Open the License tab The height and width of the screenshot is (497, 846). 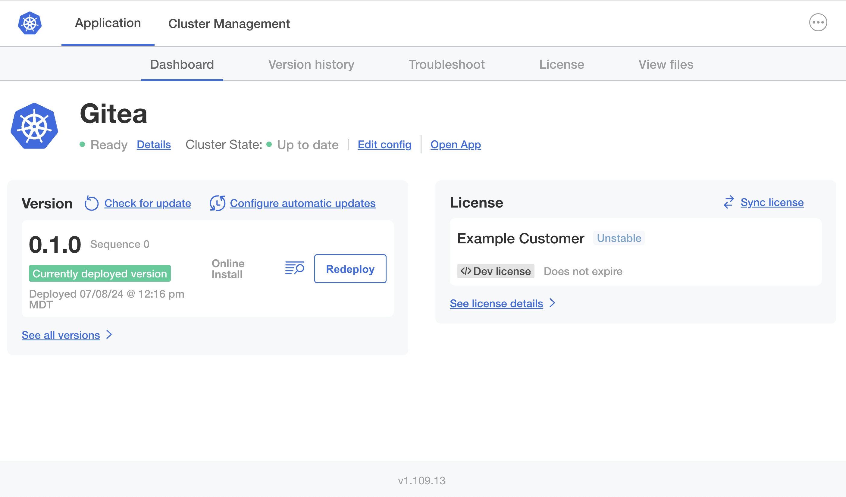[562, 64]
